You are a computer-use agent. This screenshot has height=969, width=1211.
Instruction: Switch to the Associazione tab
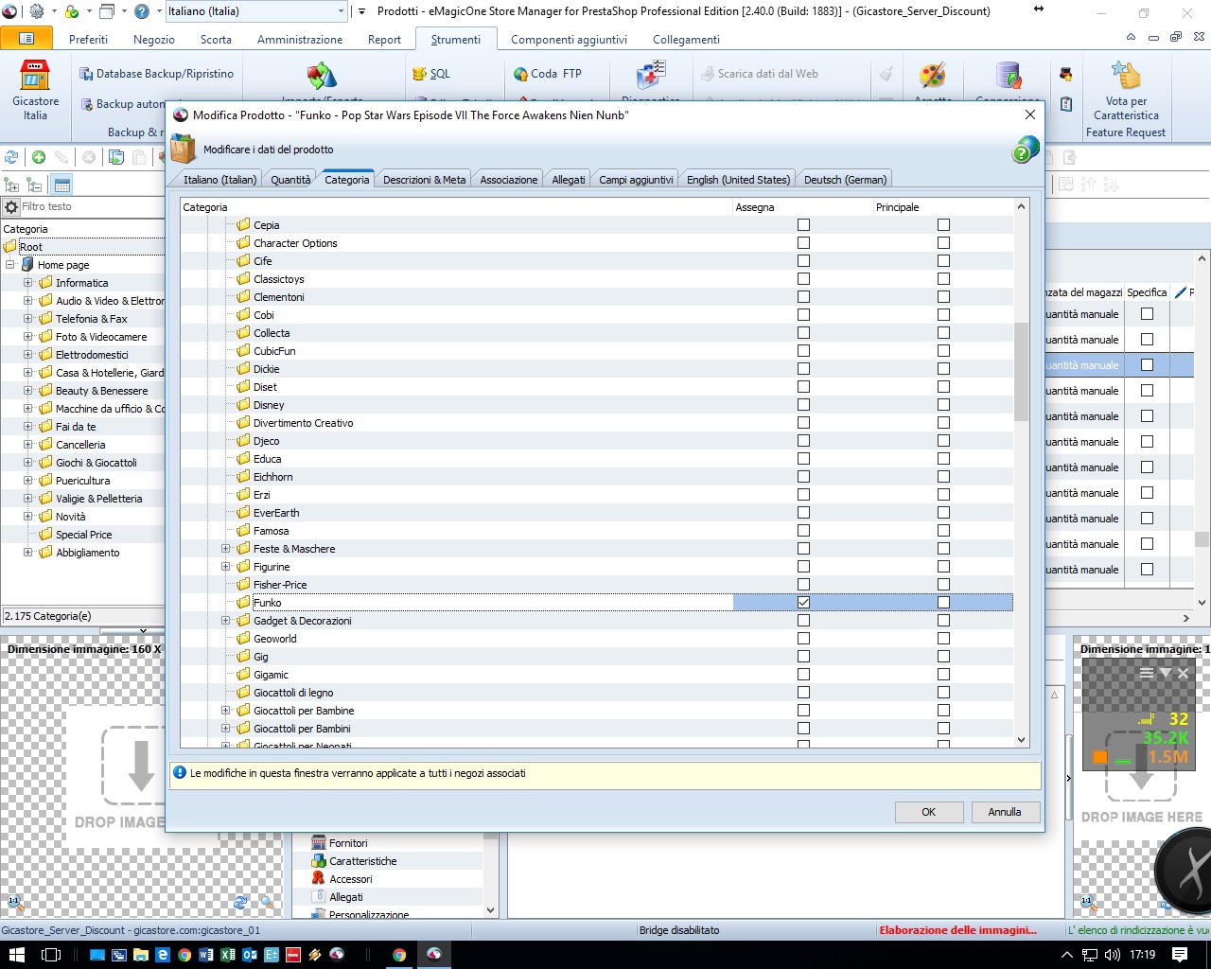pos(509,180)
